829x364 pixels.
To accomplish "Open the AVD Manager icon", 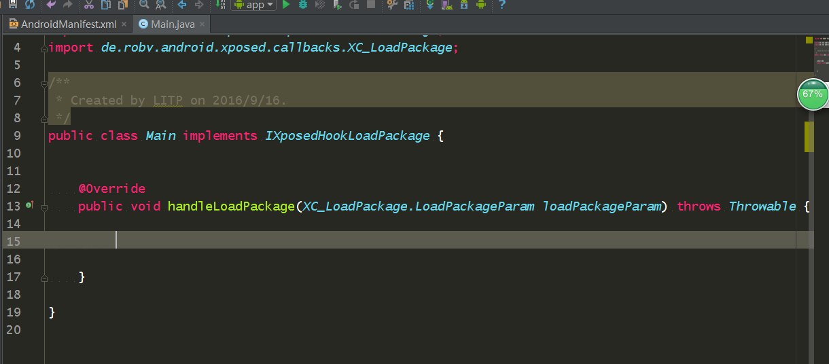I will 446,5.
